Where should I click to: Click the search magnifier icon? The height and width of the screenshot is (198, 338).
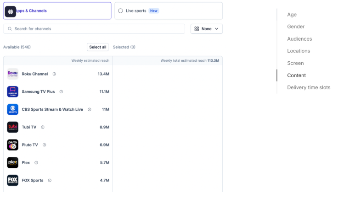click(x=10, y=29)
